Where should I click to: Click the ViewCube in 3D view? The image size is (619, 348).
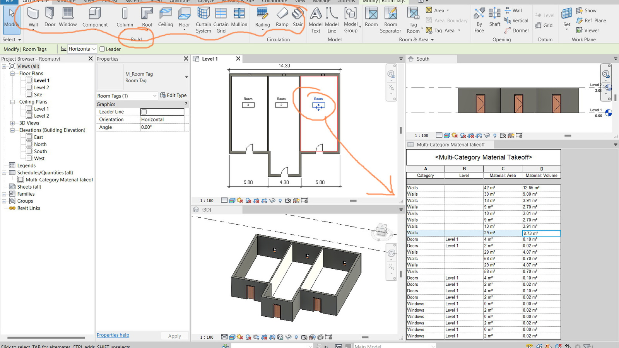tap(381, 230)
